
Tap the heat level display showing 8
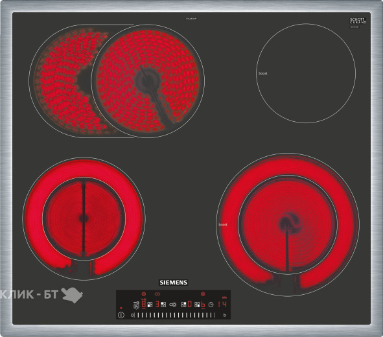pos(144,305)
